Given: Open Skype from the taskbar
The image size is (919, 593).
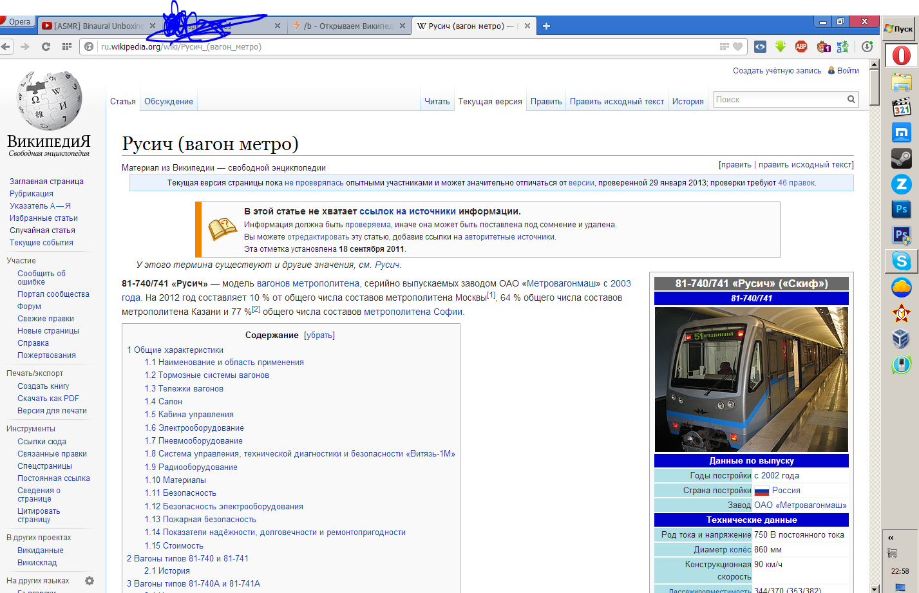Looking at the screenshot, I should click(901, 261).
